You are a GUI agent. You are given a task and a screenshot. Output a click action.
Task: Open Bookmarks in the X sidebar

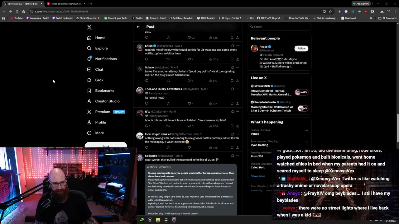pos(101,91)
